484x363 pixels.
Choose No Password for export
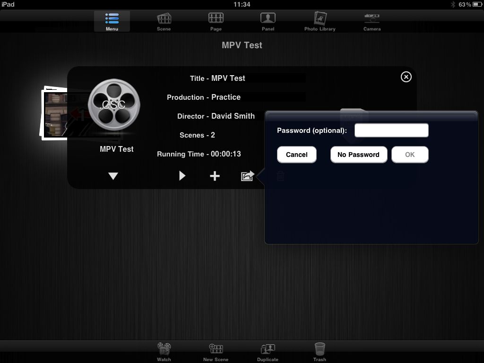(358, 155)
